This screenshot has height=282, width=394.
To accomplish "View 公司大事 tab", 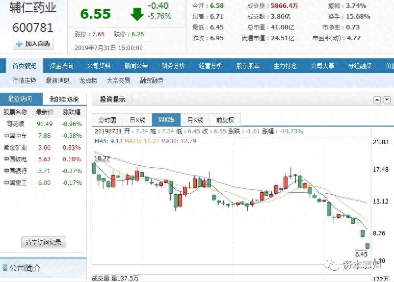I will coord(322,66).
